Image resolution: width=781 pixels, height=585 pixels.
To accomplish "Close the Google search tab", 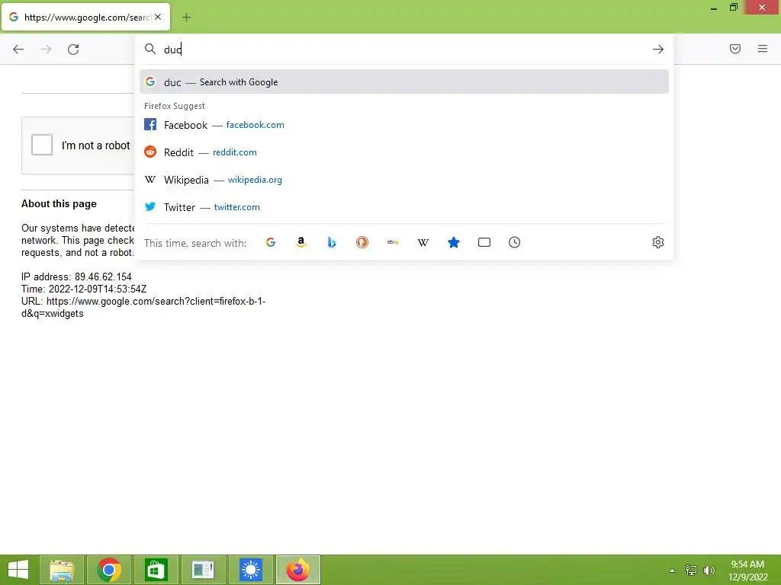I will [158, 17].
